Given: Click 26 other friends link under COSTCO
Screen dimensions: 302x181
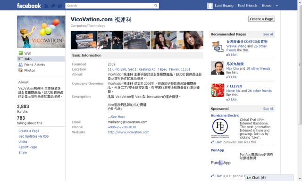Looking at the screenshot, I should 246,48.
